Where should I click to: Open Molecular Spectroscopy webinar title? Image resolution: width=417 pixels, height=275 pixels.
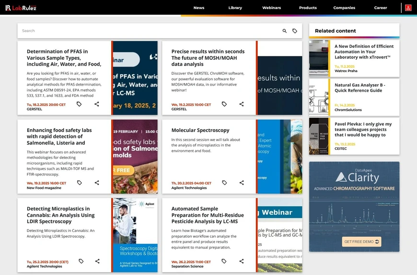coord(200,130)
